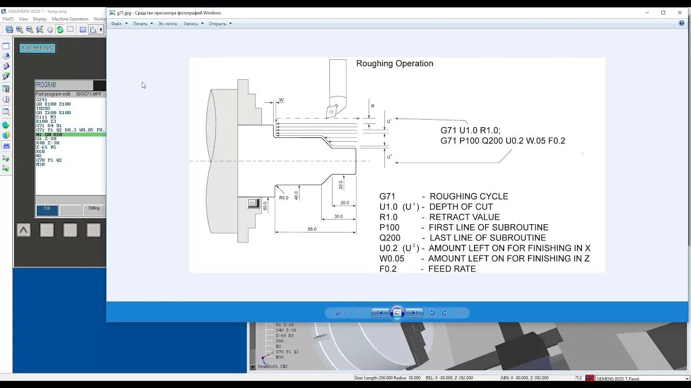Click the solid blue rectangle view icon
Viewport: 691px width, 388px height.
[x=83, y=30]
